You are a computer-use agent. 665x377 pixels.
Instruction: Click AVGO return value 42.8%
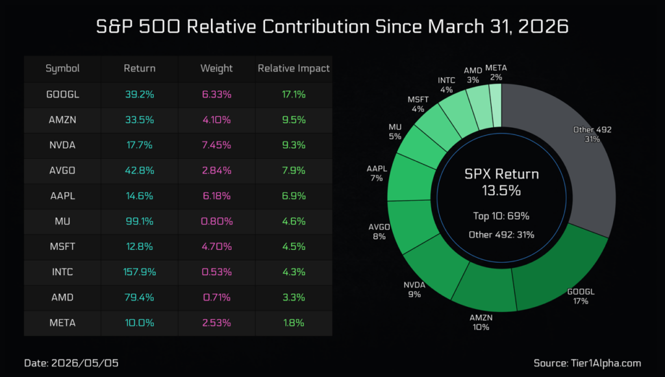(140, 171)
